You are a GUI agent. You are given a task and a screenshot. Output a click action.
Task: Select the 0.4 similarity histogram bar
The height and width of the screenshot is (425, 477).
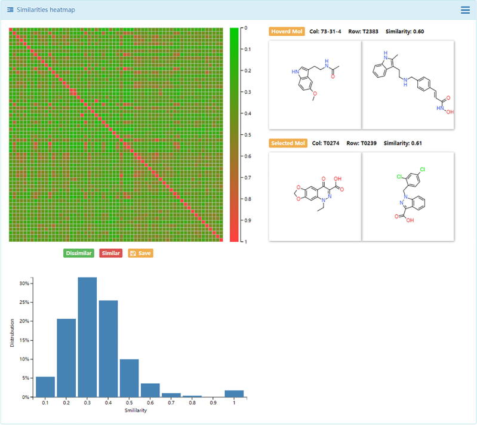(x=108, y=349)
